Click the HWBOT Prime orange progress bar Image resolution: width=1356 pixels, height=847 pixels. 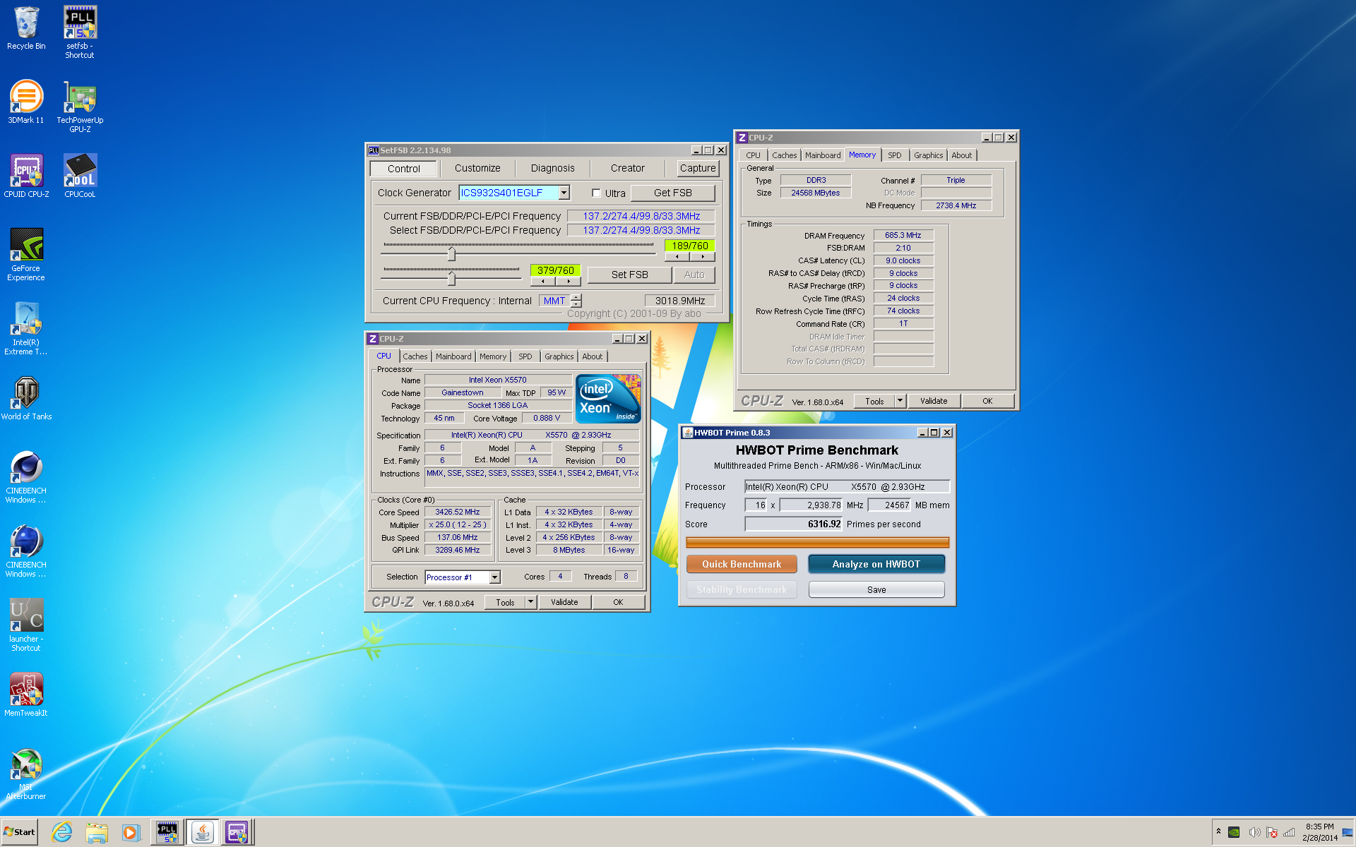coord(817,542)
